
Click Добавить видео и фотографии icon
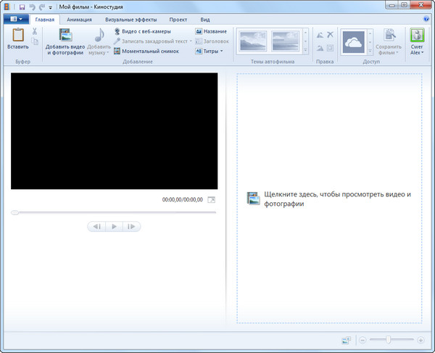pos(65,36)
